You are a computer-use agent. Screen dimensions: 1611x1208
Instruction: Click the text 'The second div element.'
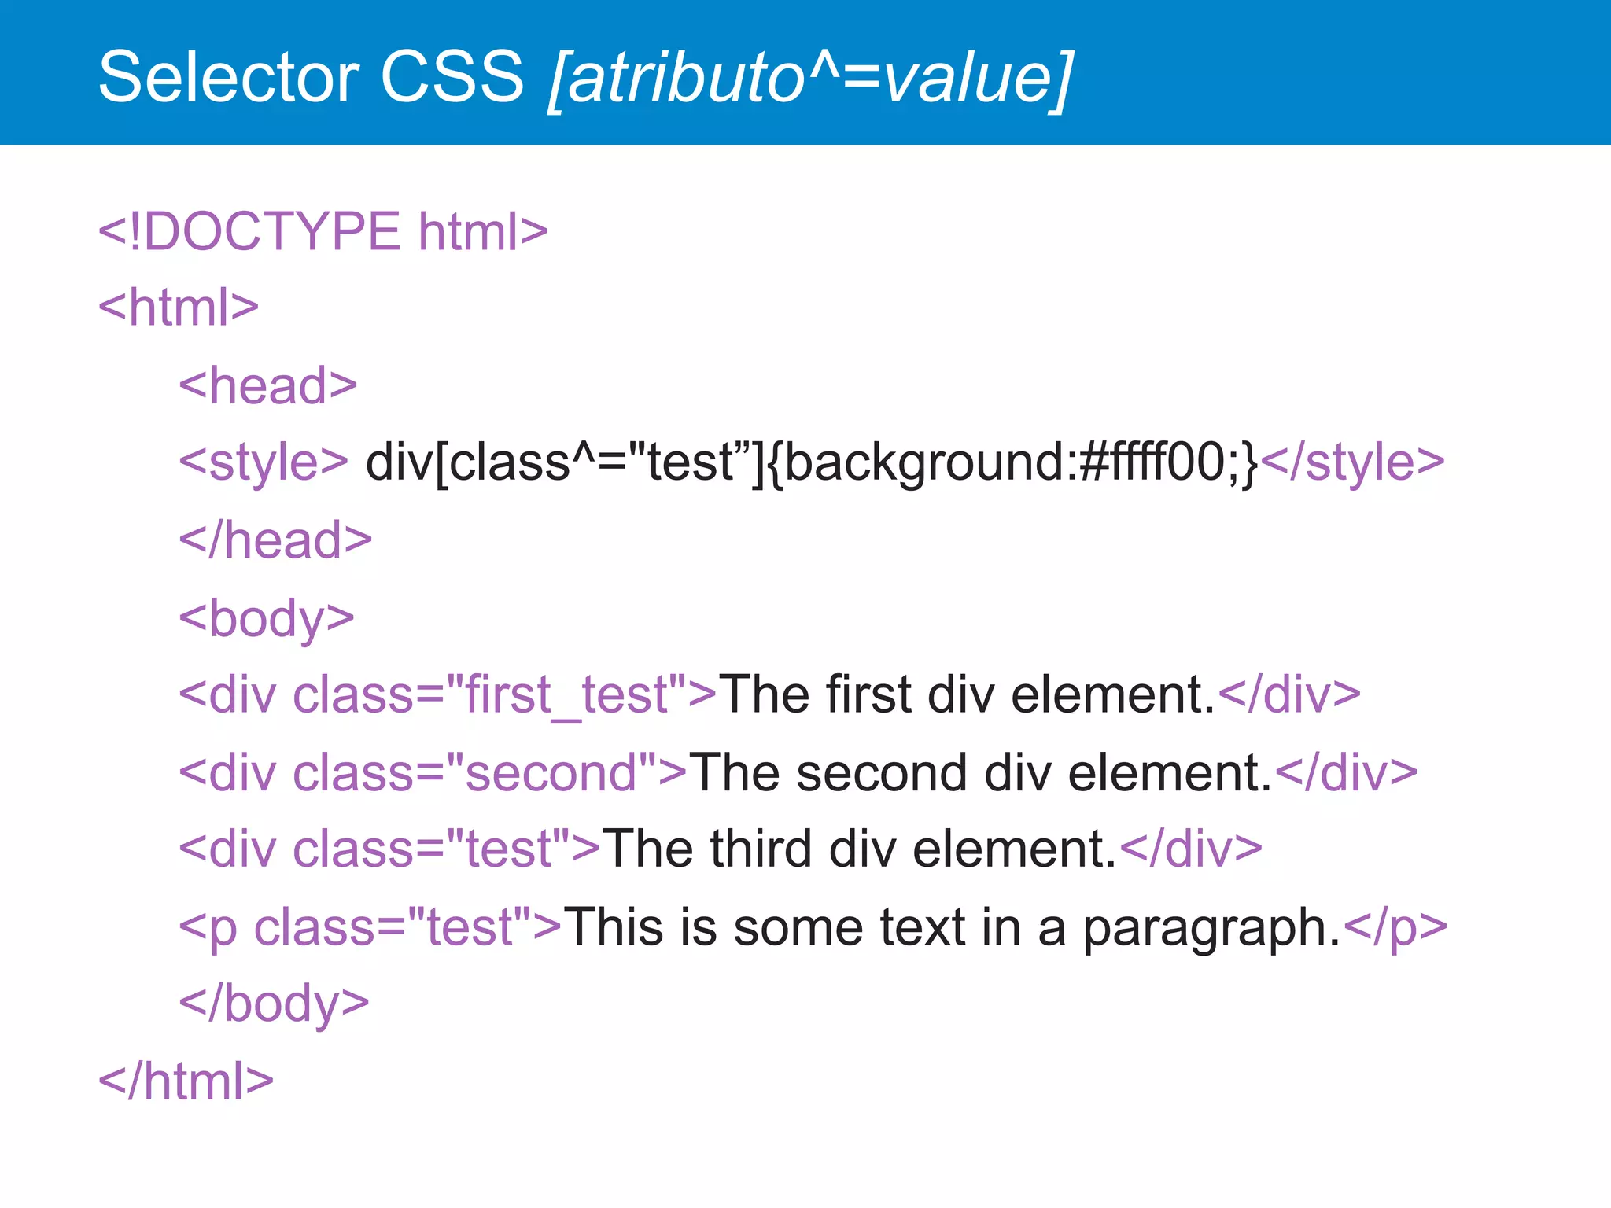982,772
